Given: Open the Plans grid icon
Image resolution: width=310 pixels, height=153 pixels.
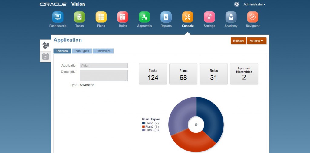Looking at the screenshot, I should 101,17.
